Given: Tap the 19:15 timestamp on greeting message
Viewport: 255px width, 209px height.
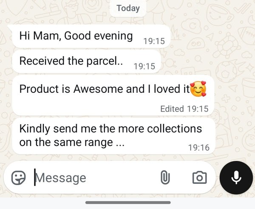Looking at the screenshot, I should pos(154,41).
